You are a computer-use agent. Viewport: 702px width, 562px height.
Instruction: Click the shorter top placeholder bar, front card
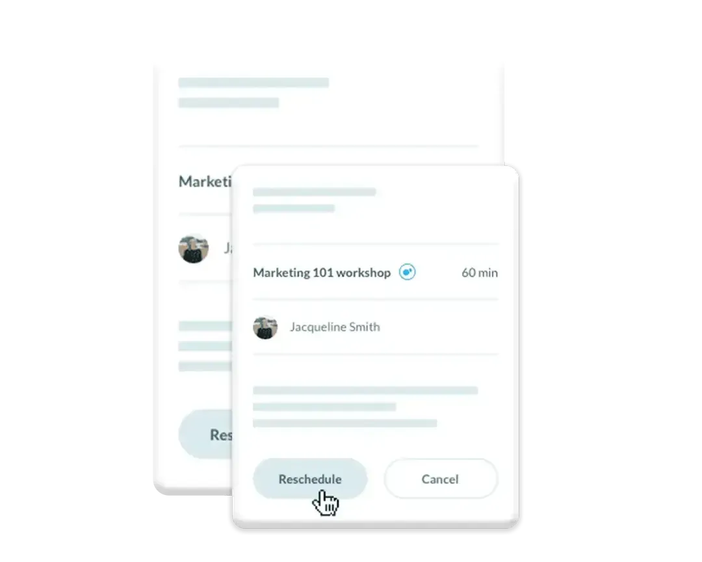click(x=294, y=208)
